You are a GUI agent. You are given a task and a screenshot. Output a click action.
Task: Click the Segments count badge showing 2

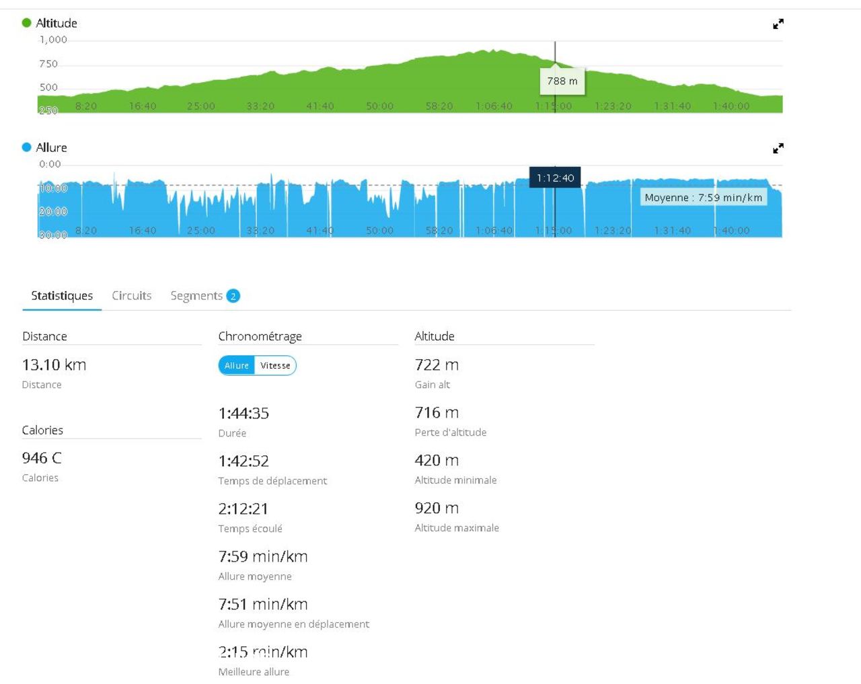click(x=233, y=296)
